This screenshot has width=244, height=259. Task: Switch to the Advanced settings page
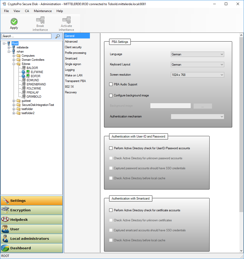[71, 42]
